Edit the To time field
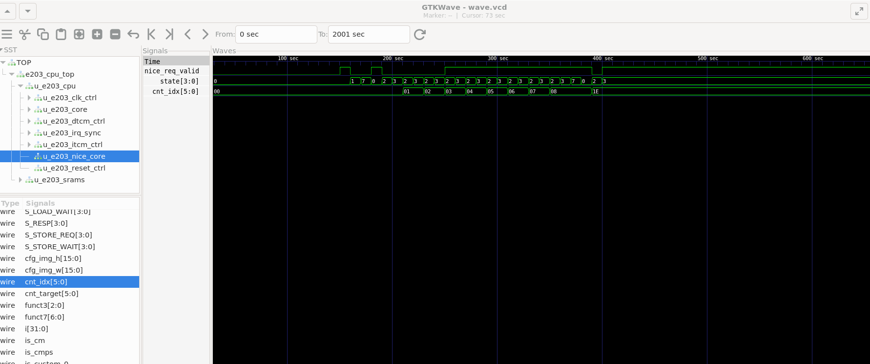The width and height of the screenshot is (870, 364). 369,34
